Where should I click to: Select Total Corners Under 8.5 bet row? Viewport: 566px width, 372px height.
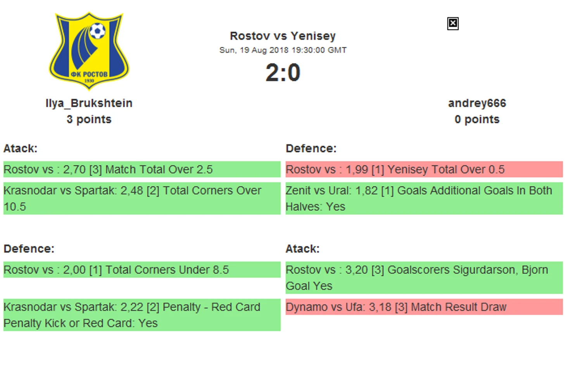point(142,270)
